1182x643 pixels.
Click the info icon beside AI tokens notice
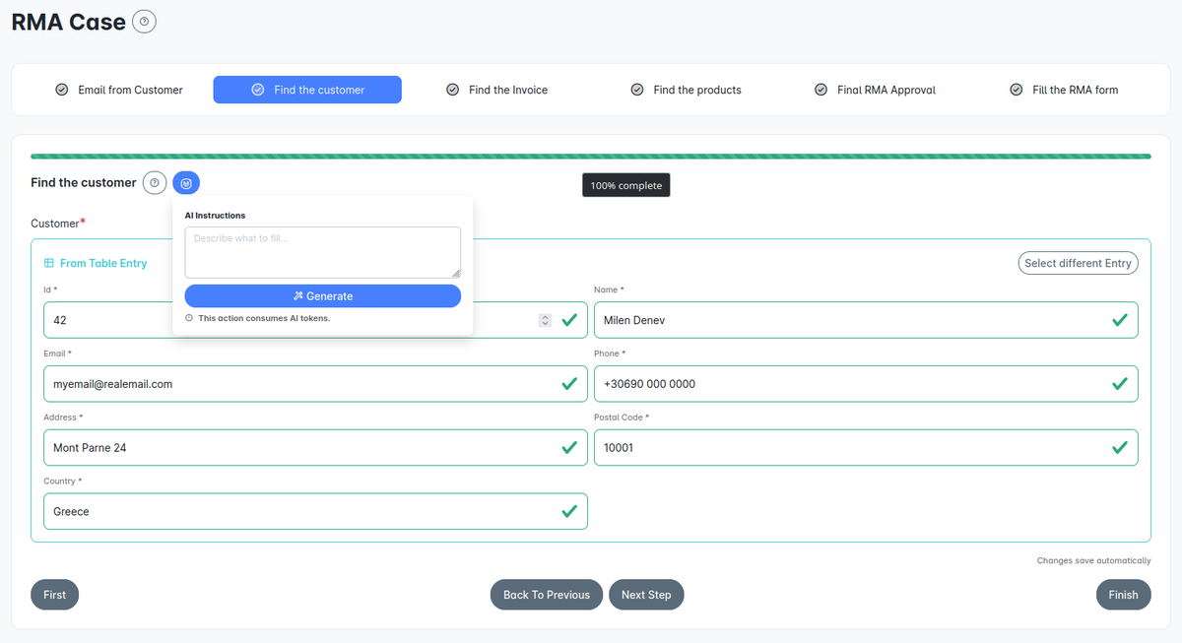pos(189,318)
